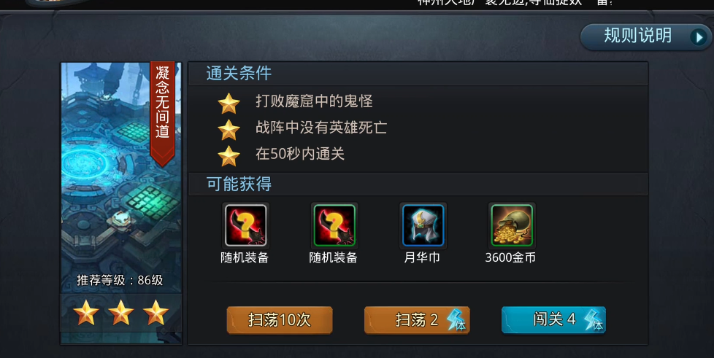Screen dimensions: 714x358
Task: Click the green-bordered 随机装备 icon
Action: pyautogui.click(x=334, y=225)
